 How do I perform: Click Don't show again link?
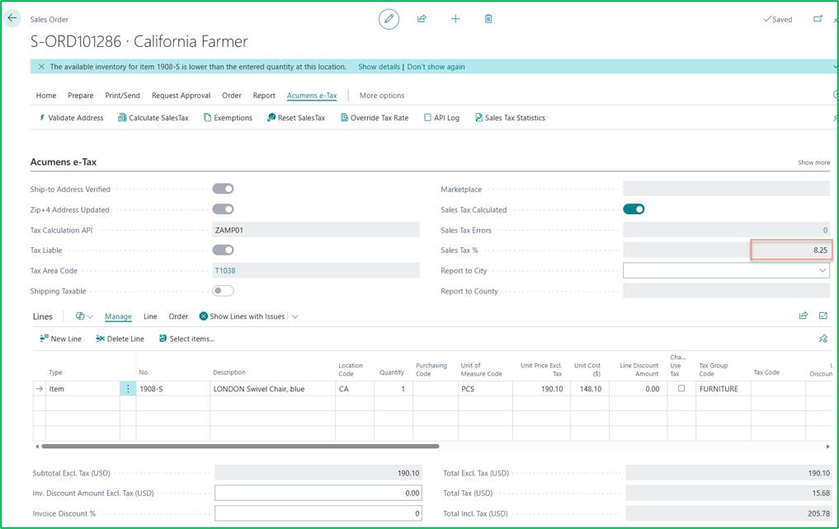pyautogui.click(x=436, y=67)
